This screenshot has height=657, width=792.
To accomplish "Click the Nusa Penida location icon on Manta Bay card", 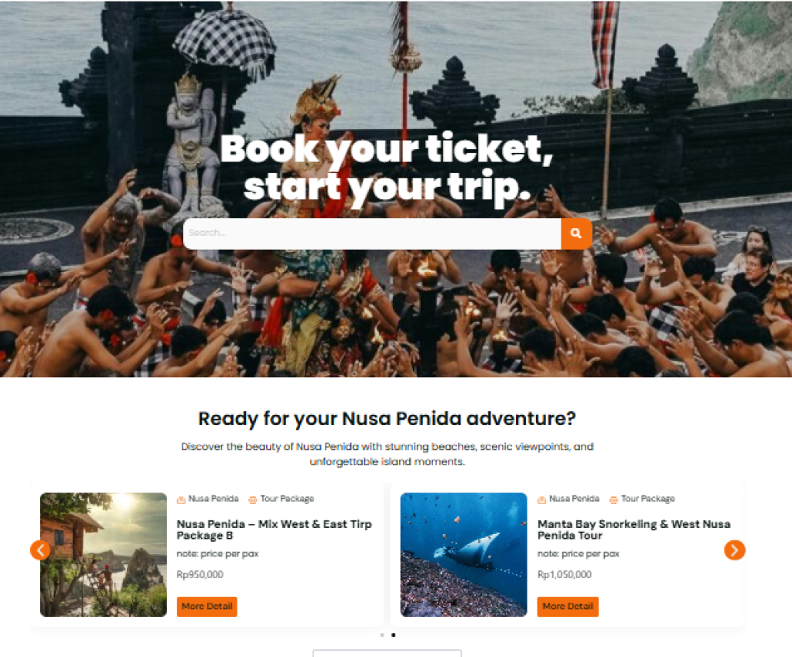I will point(541,499).
